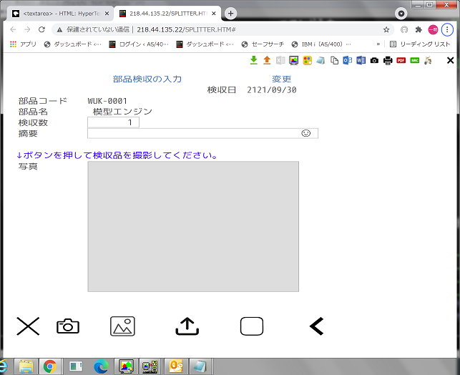Click the Outlook toolbar icon
The width and height of the screenshot is (460, 375).
pyautogui.click(x=348, y=61)
